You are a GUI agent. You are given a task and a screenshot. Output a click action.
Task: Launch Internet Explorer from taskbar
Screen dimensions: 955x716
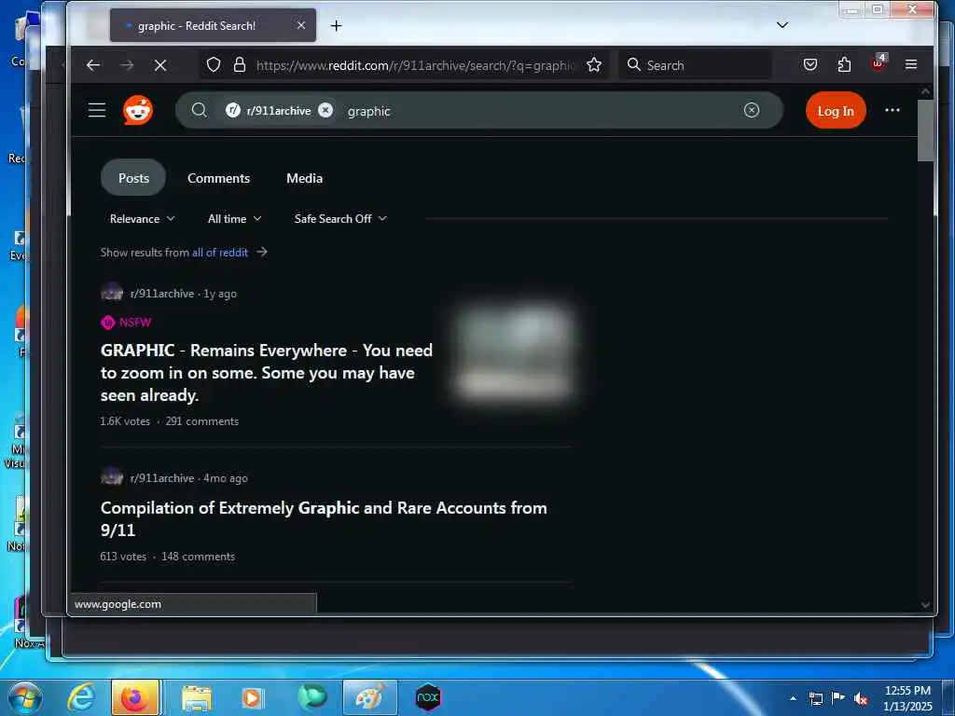pos(80,697)
